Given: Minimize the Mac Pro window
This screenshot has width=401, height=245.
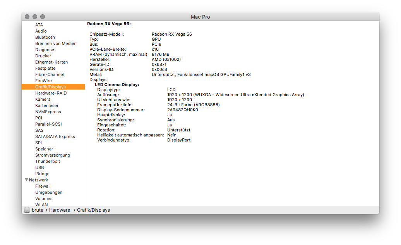Looking at the screenshot, I should 35,17.
